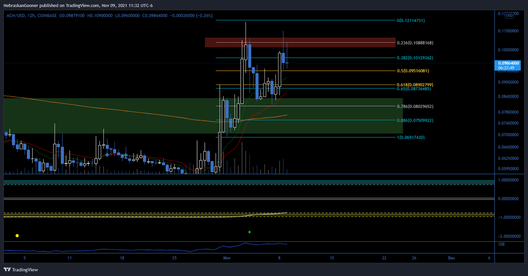The width and height of the screenshot is (528, 276).
Task: Select the Fibonacci 0.5(0.09516081) level label
Action: [x=413, y=71]
